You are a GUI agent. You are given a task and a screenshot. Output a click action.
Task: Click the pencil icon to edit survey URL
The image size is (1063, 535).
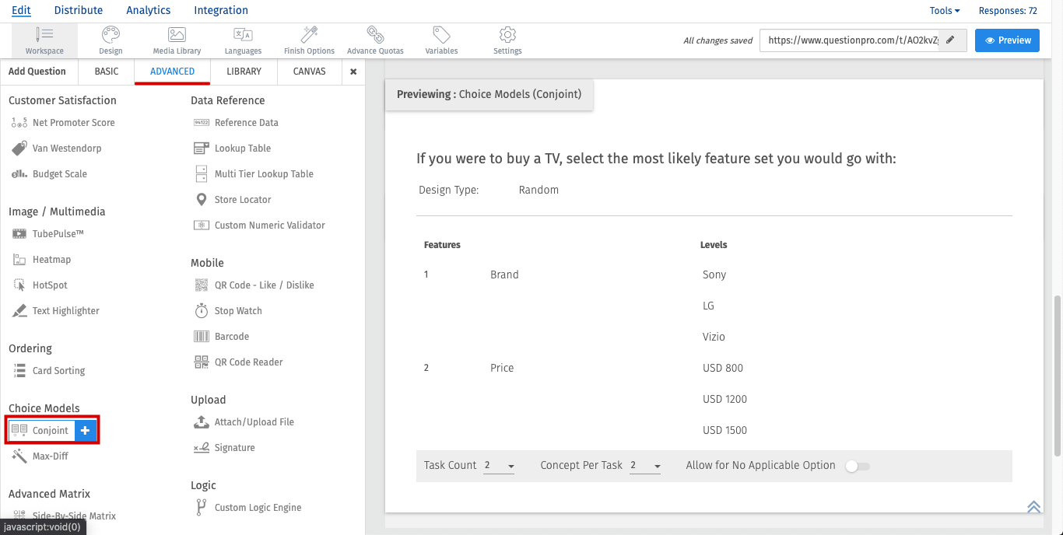click(950, 40)
